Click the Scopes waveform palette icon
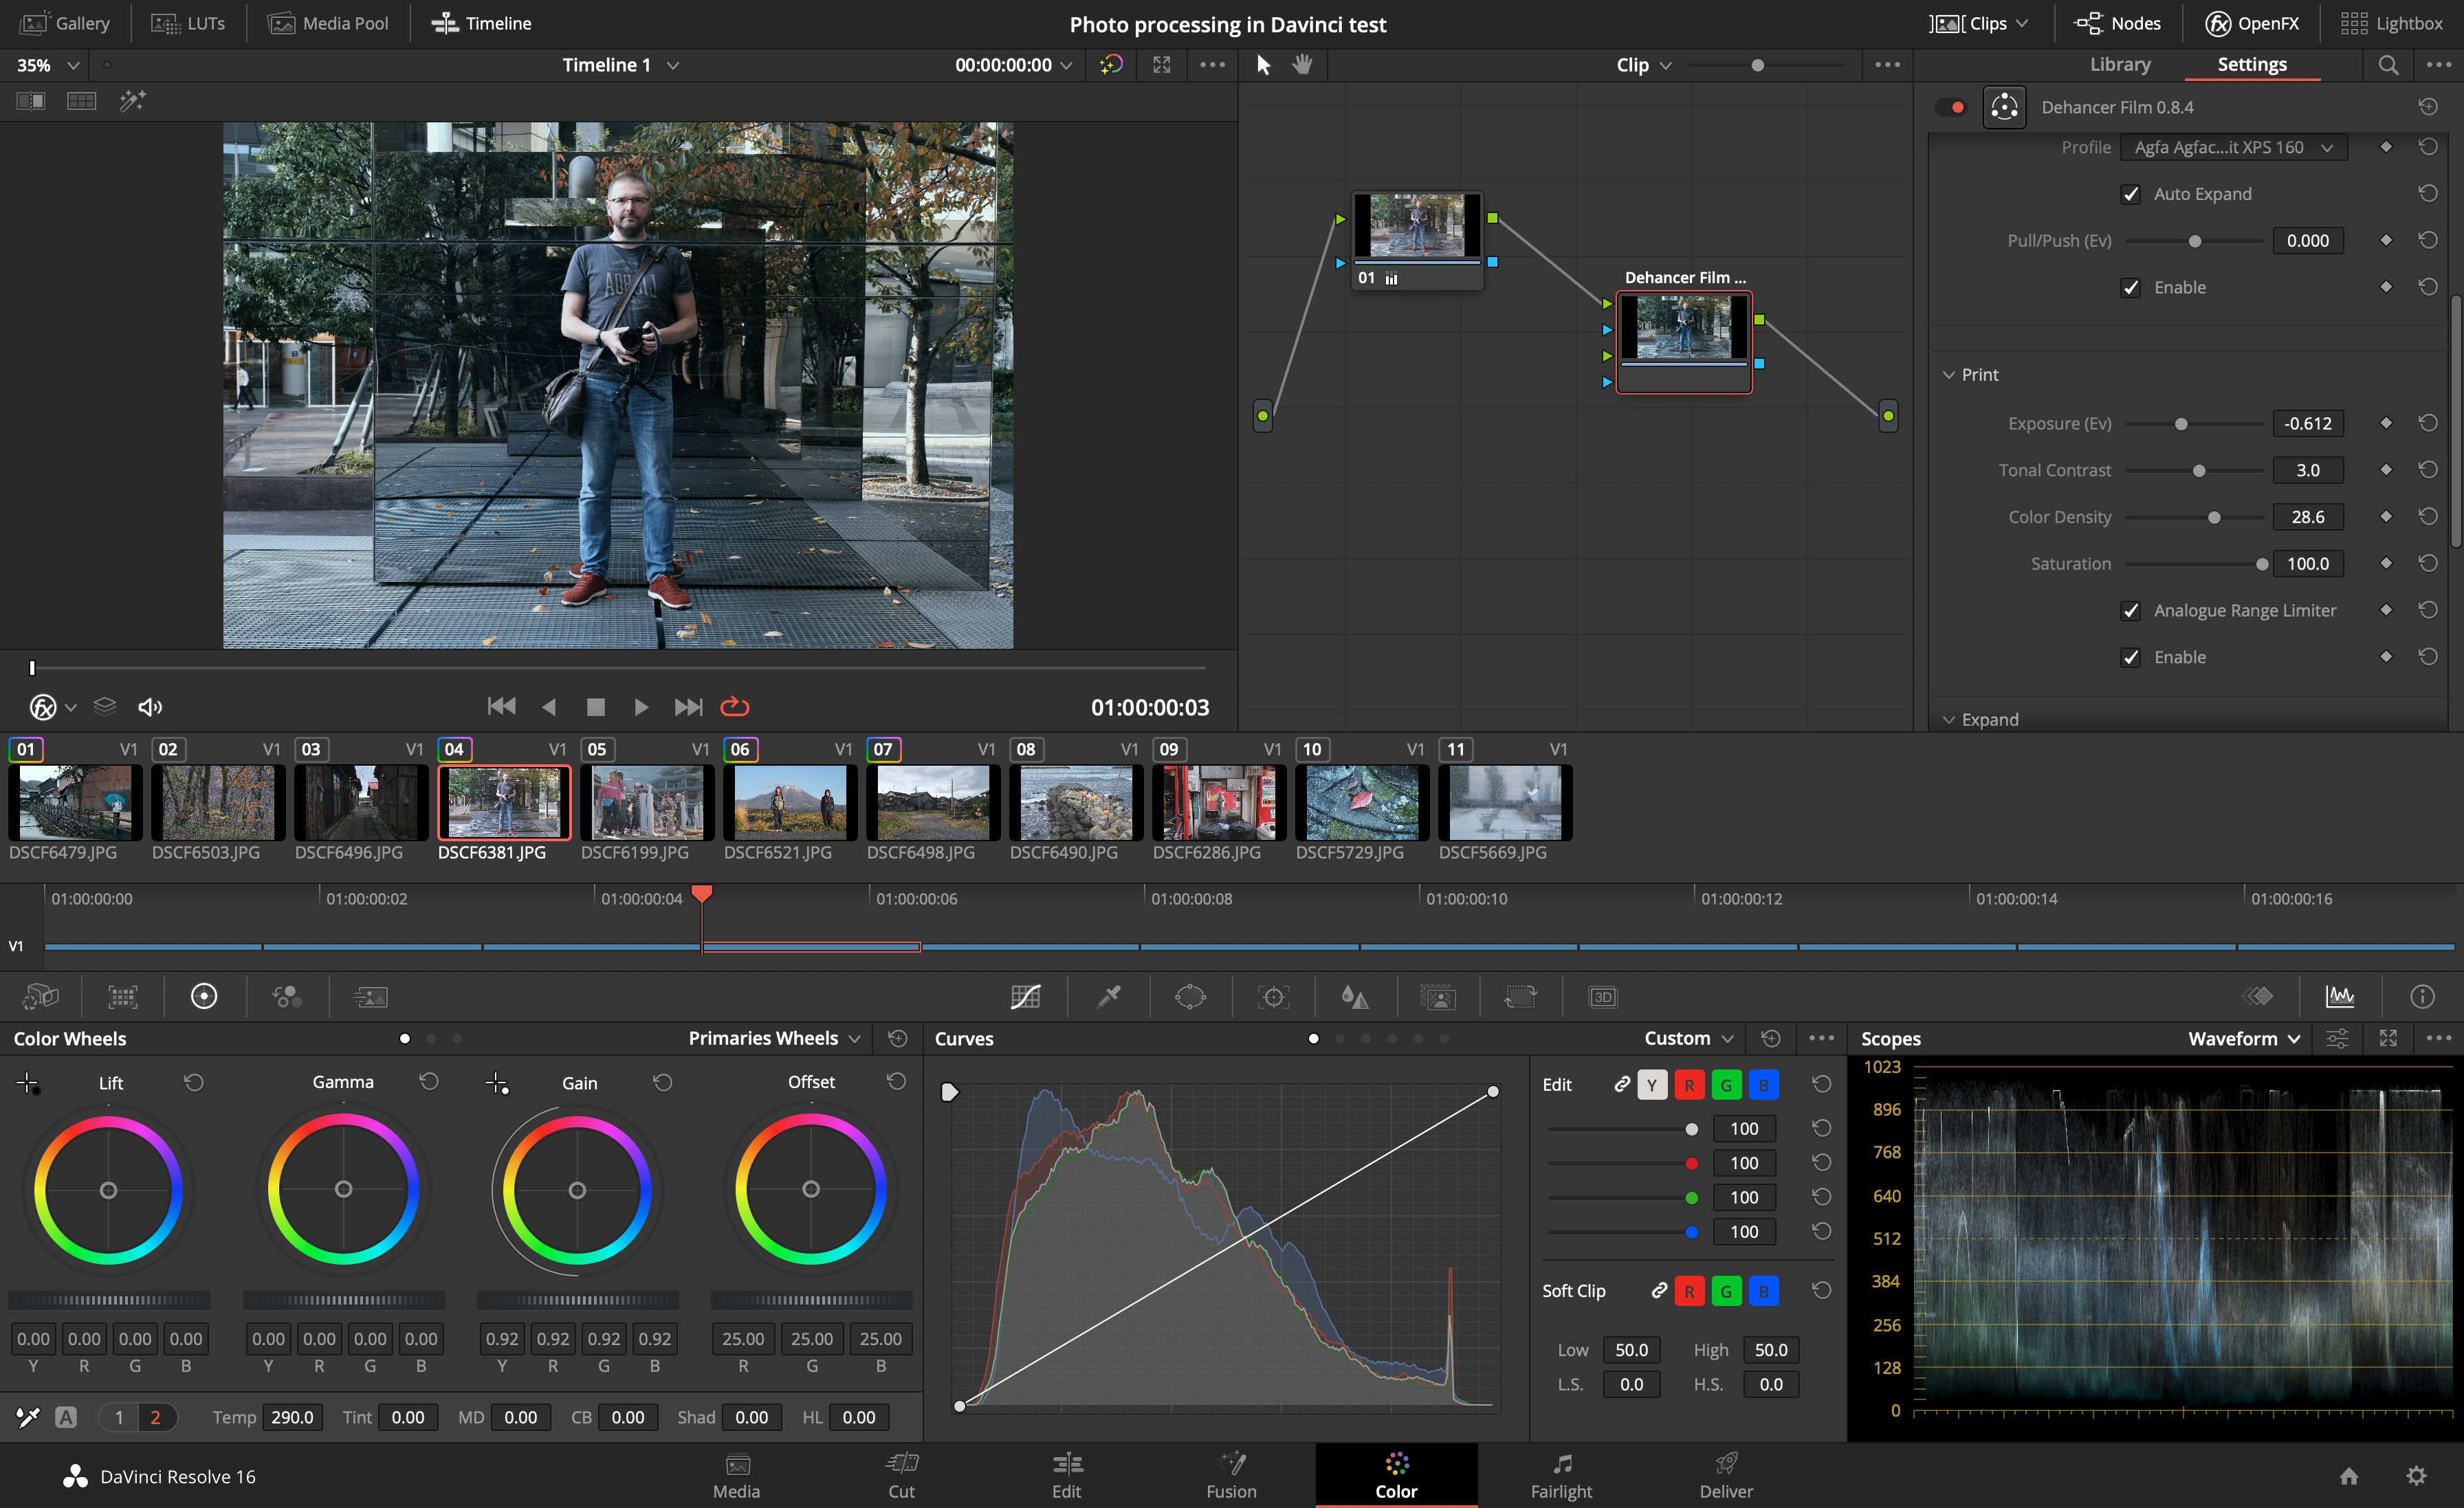This screenshot has height=1508, width=2464. 2340,996
